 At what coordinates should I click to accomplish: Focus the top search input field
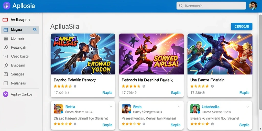211,6
